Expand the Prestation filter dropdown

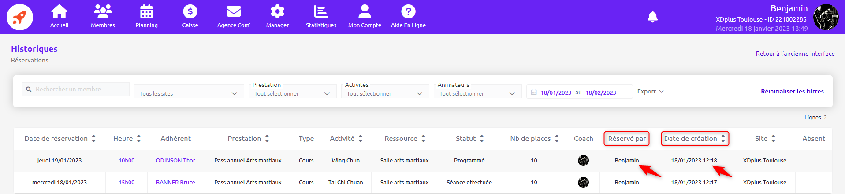[292, 93]
